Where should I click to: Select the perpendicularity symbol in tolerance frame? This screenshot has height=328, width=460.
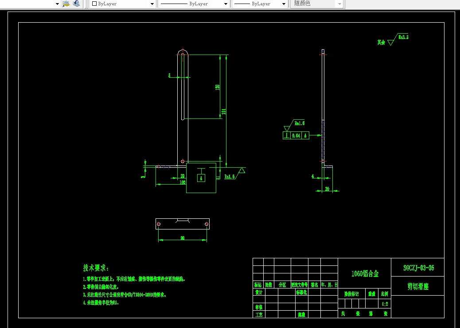coord(287,135)
